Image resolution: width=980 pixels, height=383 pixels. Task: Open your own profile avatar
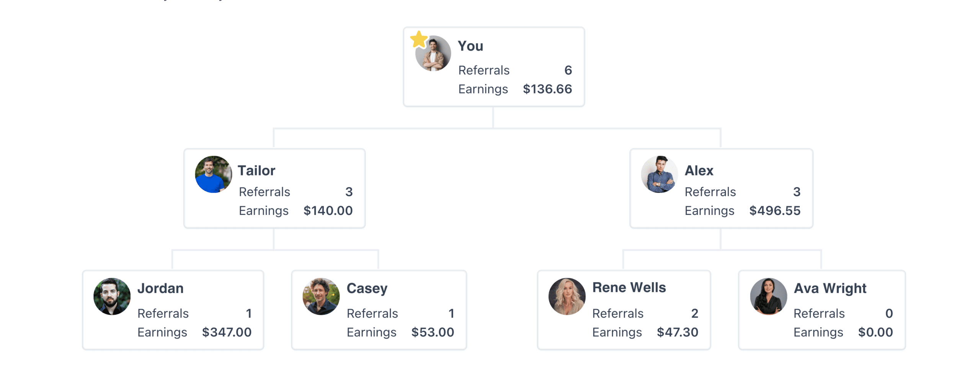433,53
